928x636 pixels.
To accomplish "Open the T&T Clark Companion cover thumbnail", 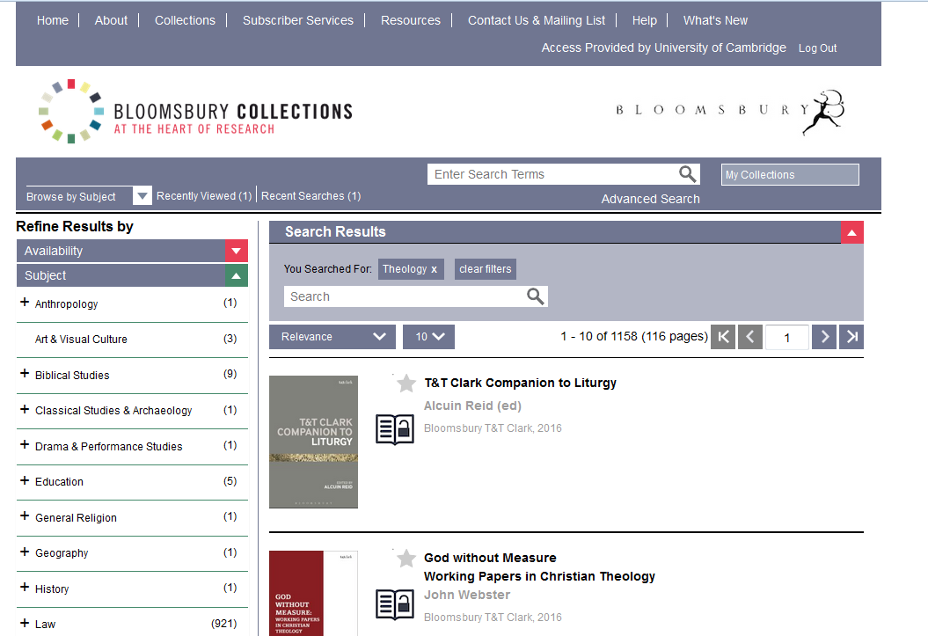I will point(314,442).
